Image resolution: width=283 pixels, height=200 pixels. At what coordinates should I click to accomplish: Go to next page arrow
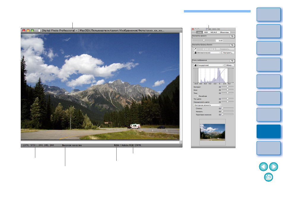tap(274, 166)
